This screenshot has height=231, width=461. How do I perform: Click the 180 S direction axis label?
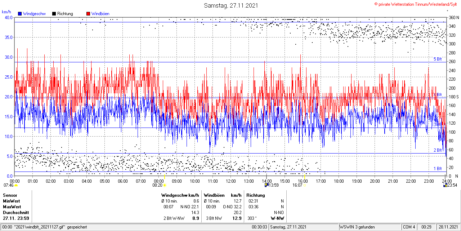click(453, 97)
